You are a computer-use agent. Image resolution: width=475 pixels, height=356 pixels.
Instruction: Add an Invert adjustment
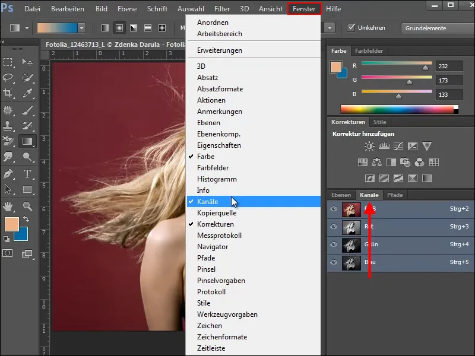click(369, 179)
